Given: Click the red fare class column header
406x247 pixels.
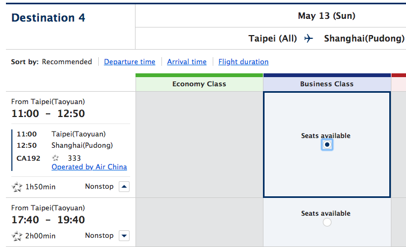Looking at the screenshot, I should point(399,83).
